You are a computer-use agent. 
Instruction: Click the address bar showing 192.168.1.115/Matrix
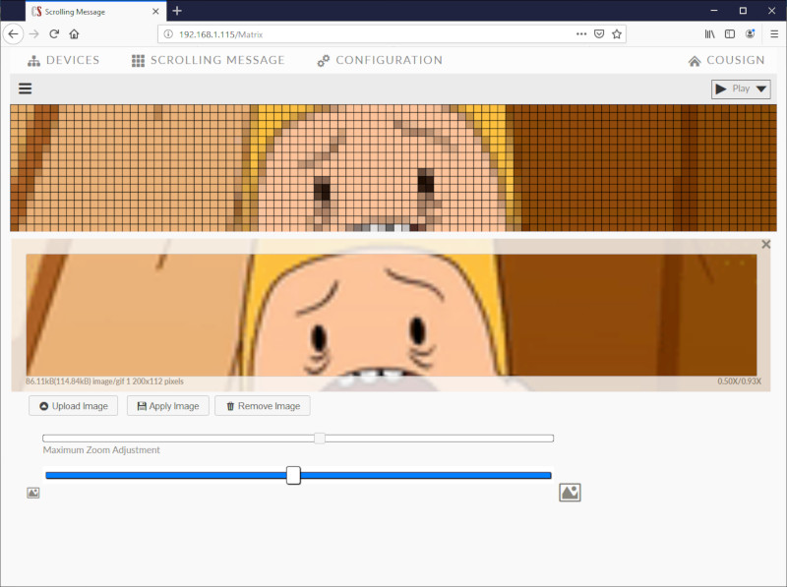[x=364, y=33]
